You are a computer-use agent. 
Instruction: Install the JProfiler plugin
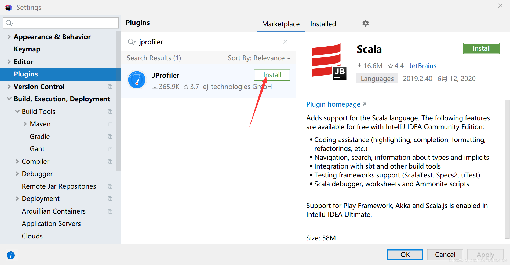point(272,75)
